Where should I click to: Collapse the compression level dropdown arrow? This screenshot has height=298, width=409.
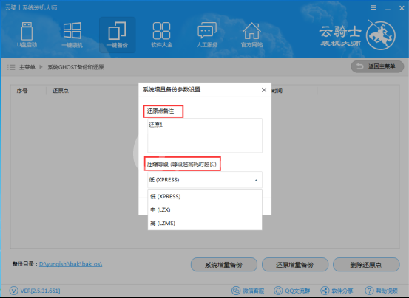(256, 180)
